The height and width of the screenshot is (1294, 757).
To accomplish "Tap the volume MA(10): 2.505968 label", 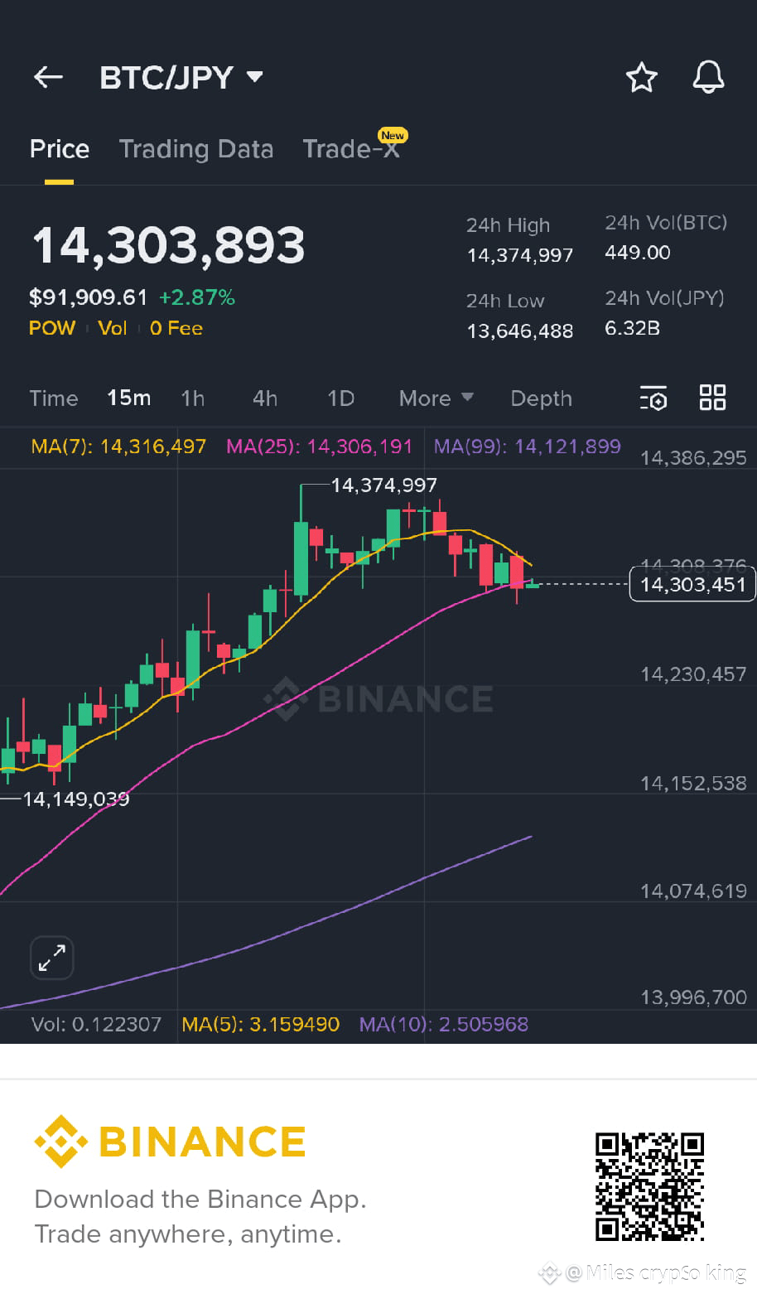I will [x=444, y=1025].
